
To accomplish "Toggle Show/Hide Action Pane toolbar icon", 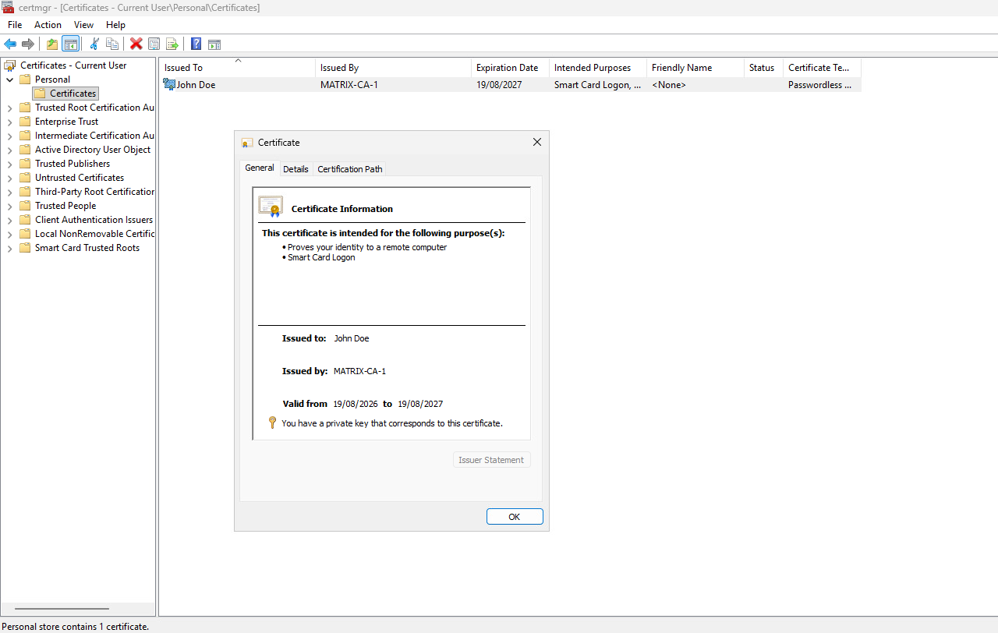I will 214,44.
